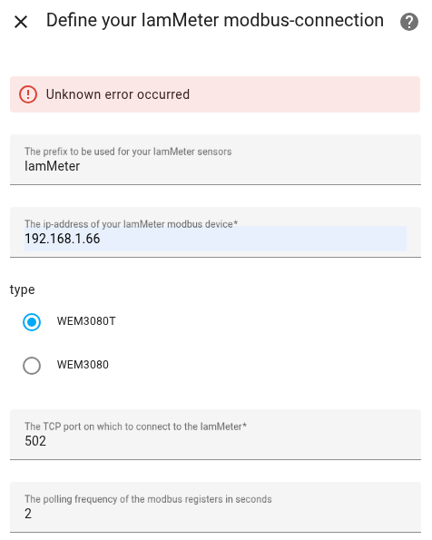Choose the WEM3080T text label
The width and height of the screenshot is (432, 540).
click(x=86, y=321)
